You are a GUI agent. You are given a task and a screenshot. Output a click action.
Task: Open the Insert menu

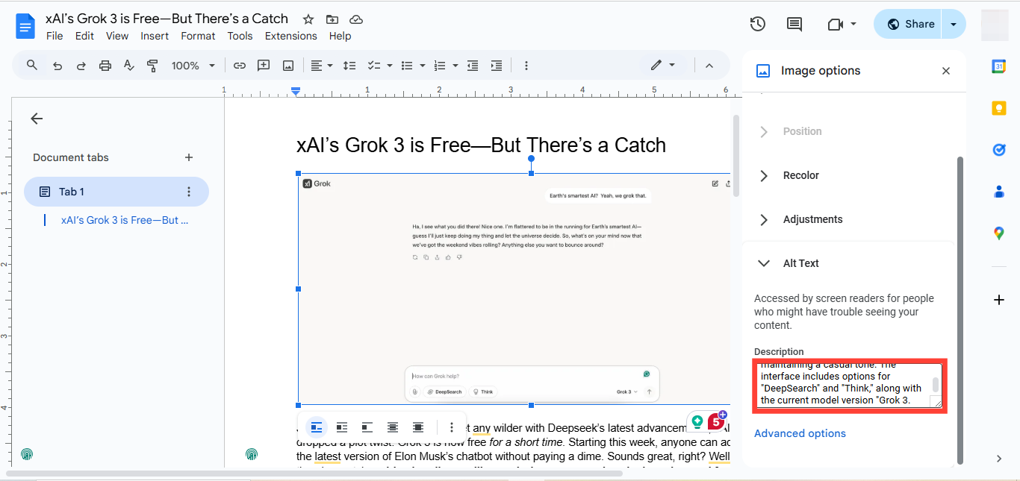[155, 36]
